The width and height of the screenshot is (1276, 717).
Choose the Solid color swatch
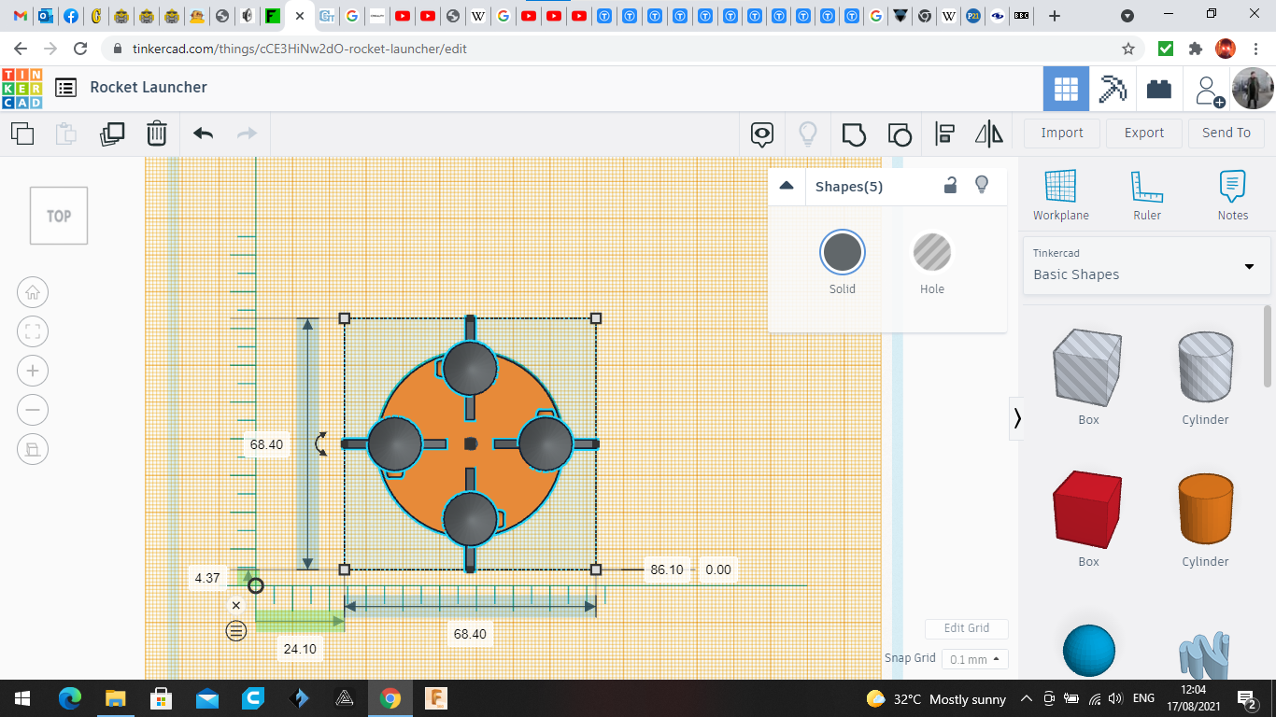tap(843, 253)
